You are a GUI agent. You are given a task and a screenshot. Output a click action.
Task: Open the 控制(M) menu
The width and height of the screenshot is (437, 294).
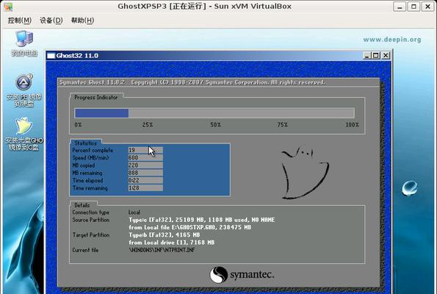pyautogui.click(x=20, y=21)
